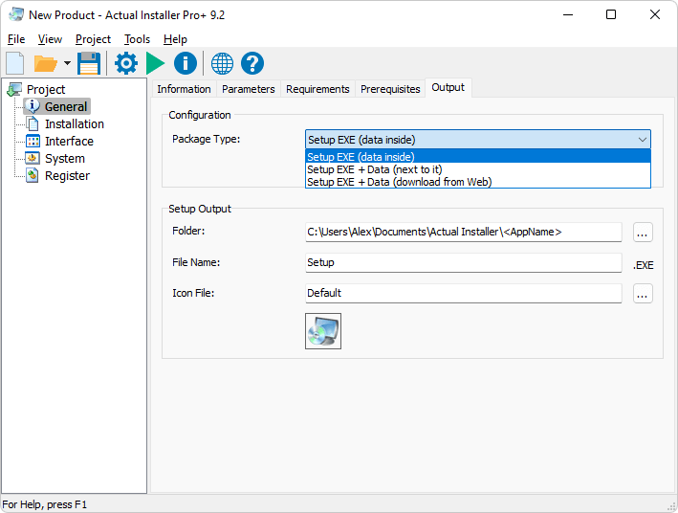Click the .EXE extension label
This screenshot has height=513, width=678.
[x=643, y=265]
